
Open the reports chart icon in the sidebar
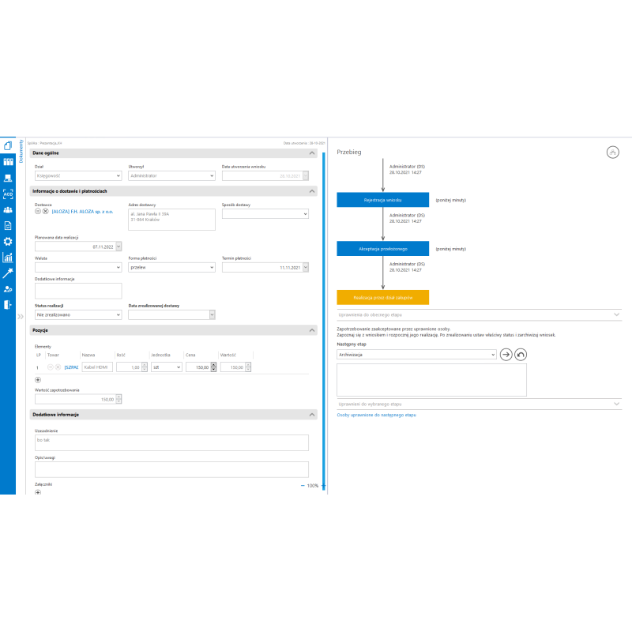pyautogui.click(x=8, y=257)
